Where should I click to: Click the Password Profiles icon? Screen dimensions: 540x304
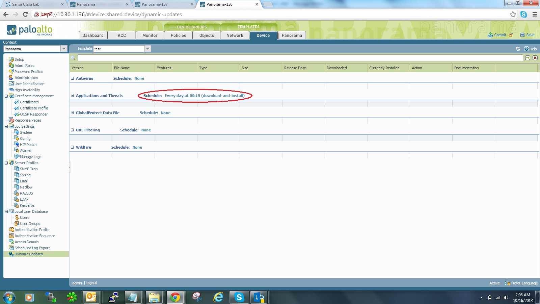tap(11, 72)
